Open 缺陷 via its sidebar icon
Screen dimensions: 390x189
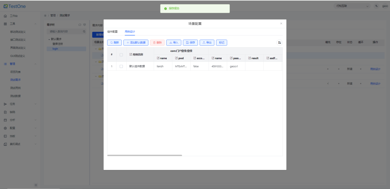point(5,112)
